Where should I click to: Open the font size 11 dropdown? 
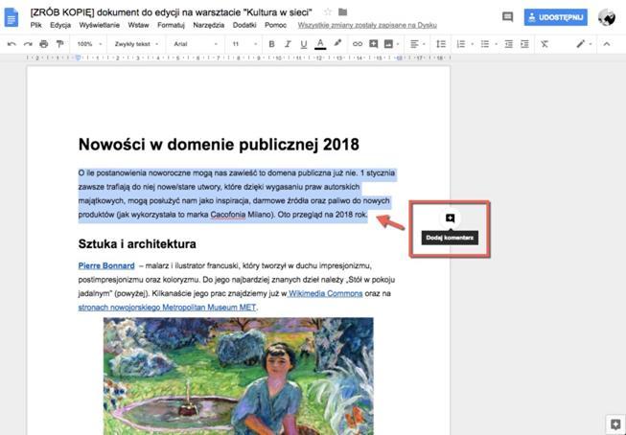[x=244, y=44]
